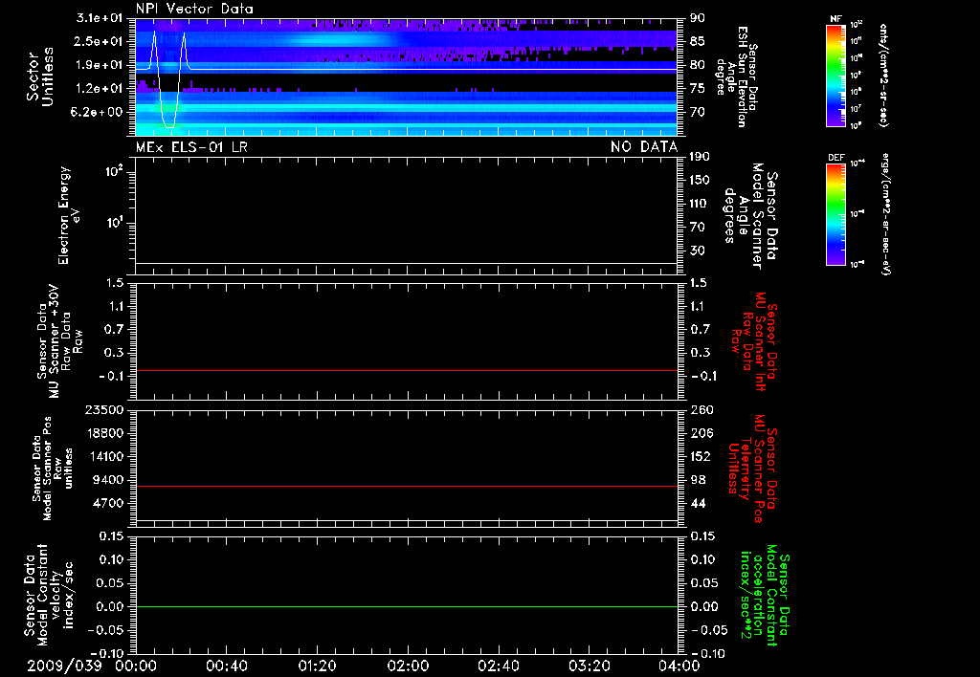The height and width of the screenshot is (677, 980).
Task: Click the '85' sun elevation tick label
Action: (x=698, y=41)
